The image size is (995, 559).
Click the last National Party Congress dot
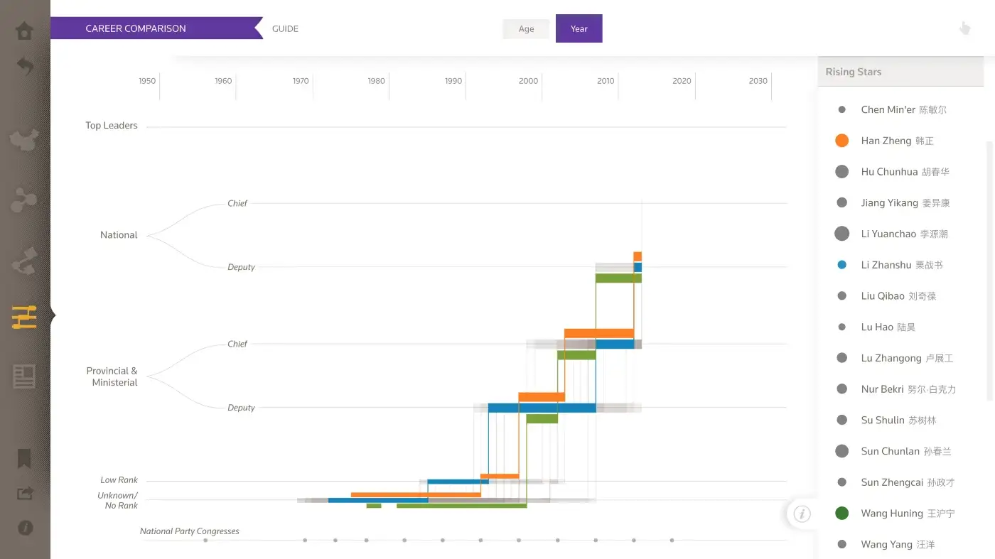(x=672, y=541)
